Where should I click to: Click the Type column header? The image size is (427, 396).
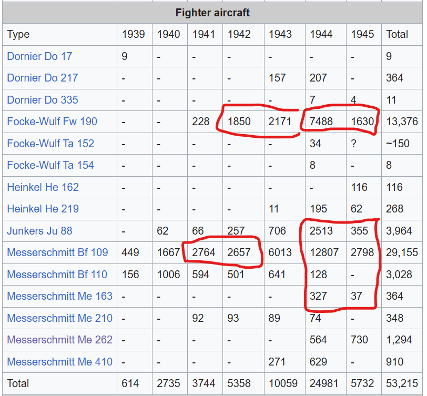(59, 34)
